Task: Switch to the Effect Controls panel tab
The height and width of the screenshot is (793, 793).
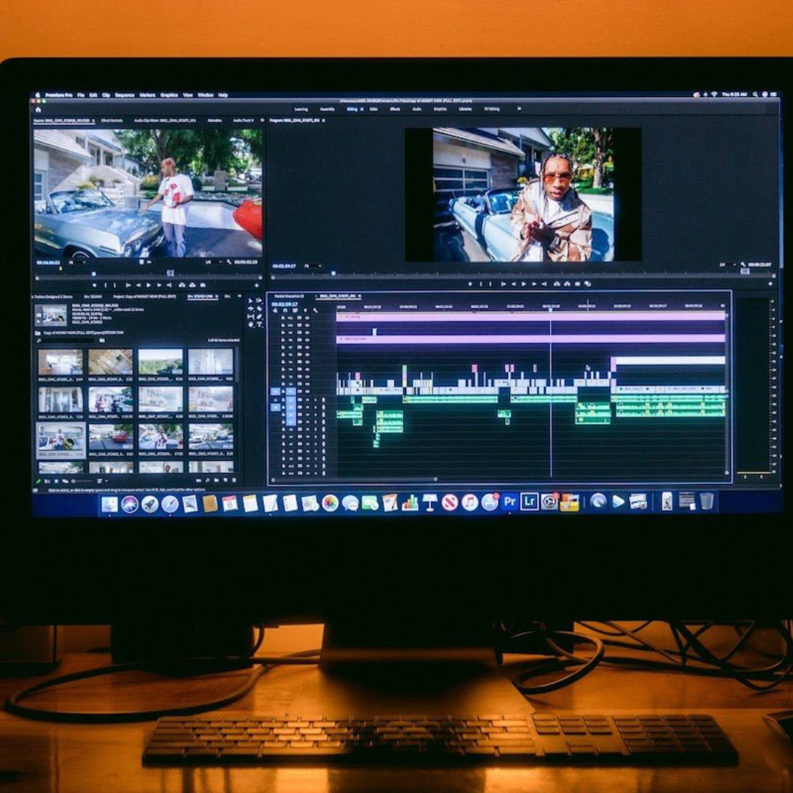Action: pos(112,120)
